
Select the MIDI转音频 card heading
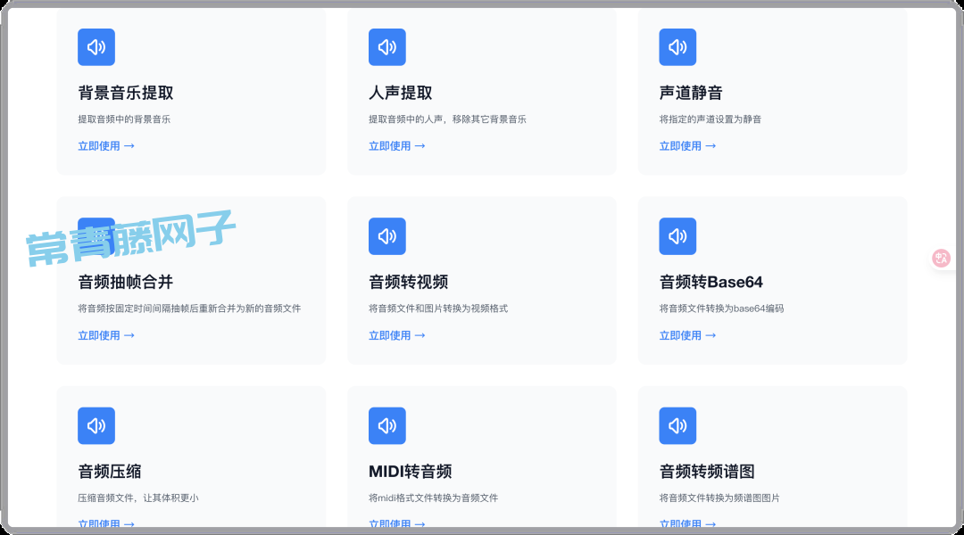pyautogui.click(x=410, y=472)
